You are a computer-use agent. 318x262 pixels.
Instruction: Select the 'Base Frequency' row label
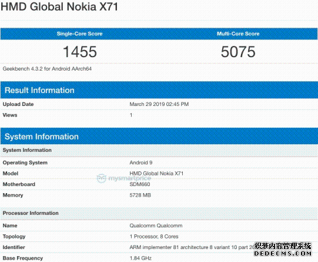[23, 258]
